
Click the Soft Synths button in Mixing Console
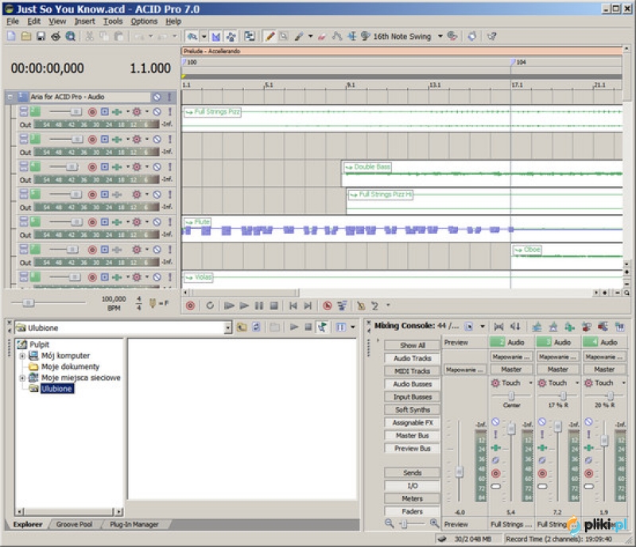point(412,409)
